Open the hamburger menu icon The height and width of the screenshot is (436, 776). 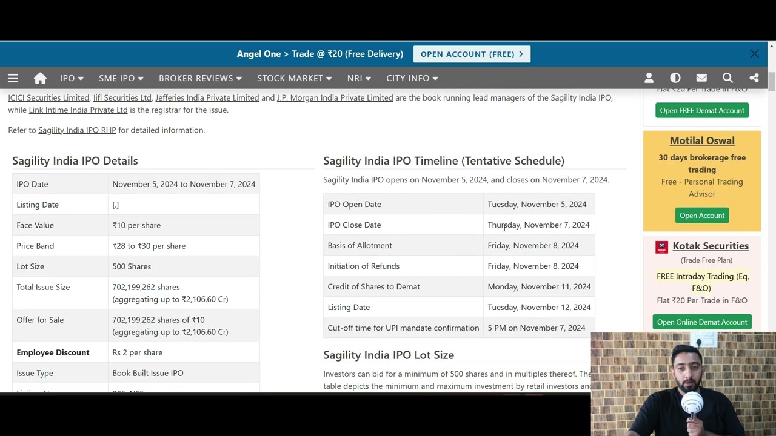click(13, 78)
